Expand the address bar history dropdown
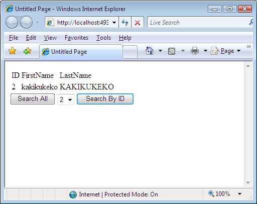The height and width of the screenshot is (204, 257). pyautogui.click(x=114, y=22)
